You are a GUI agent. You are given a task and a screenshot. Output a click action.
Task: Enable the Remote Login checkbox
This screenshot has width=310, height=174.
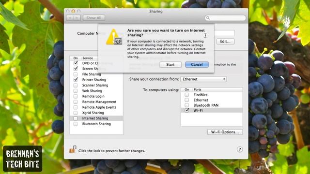click(x=76, y=96)
